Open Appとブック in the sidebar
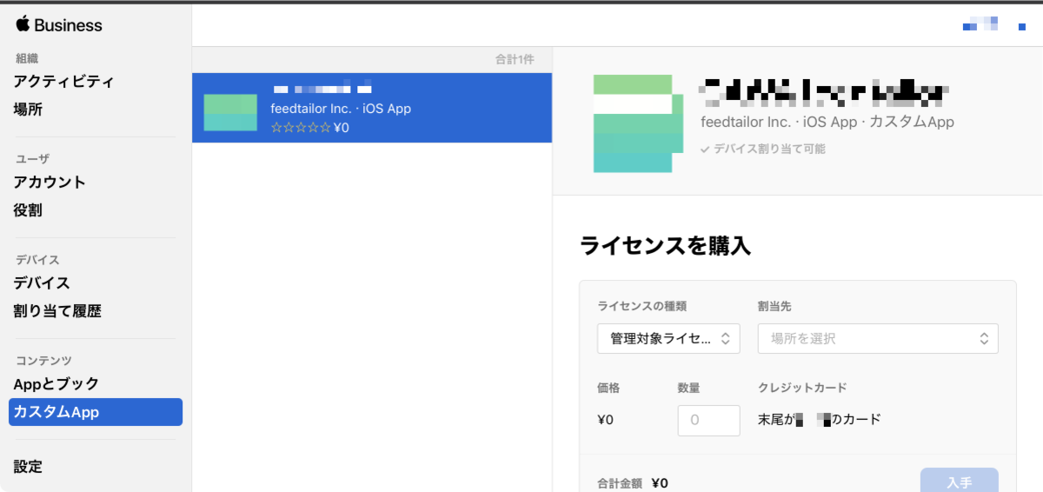Screen dimensions: 1043x492 [x=56, y=384]
